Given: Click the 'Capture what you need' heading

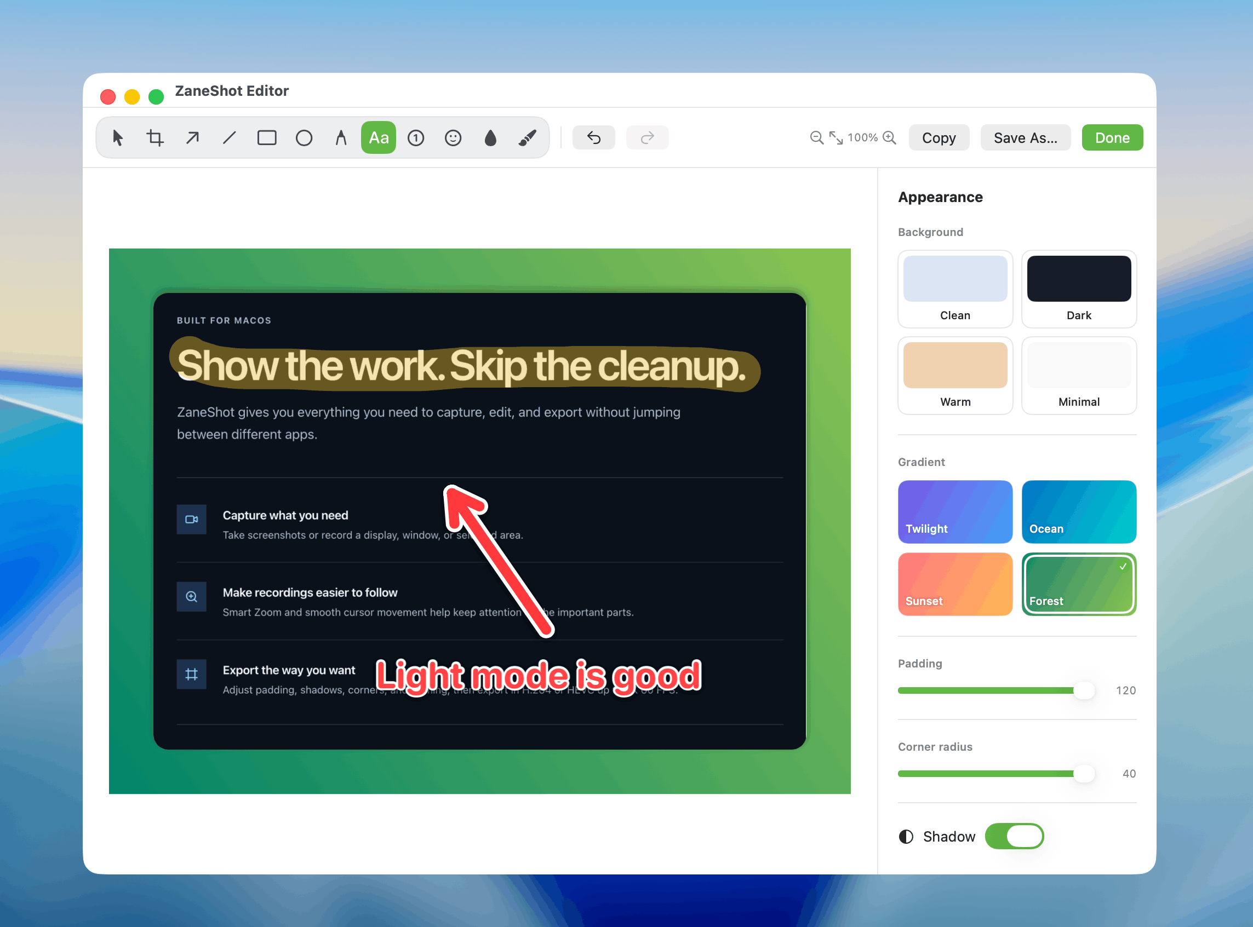Looking at the screenshot, I should 285,515.
